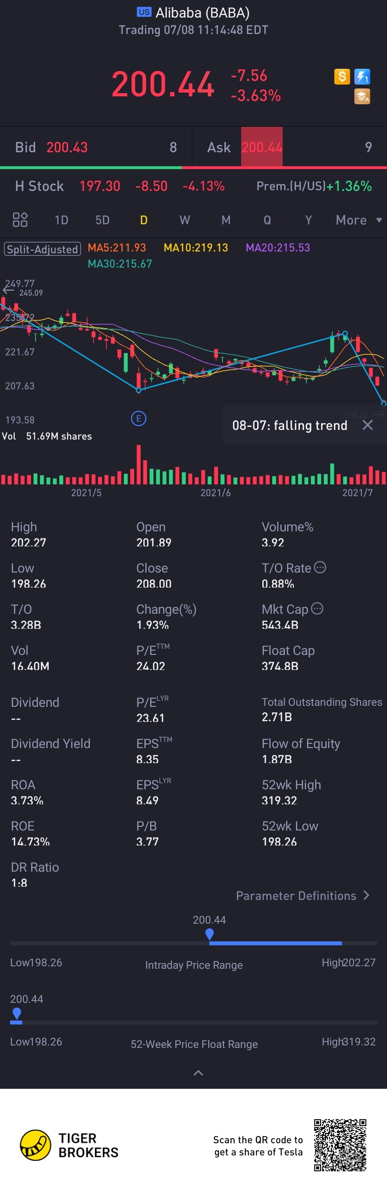
Task: Tap the Bid price 200.43
Action: [67, 148]
